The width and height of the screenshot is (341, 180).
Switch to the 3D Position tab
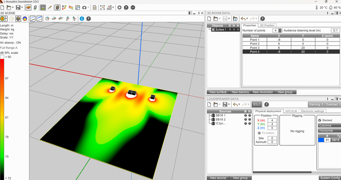267,25
